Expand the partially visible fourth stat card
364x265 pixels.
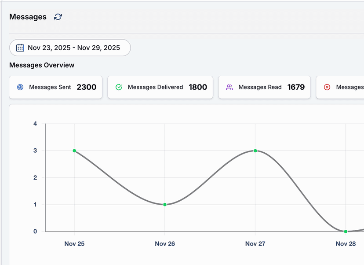click(347, 87)
